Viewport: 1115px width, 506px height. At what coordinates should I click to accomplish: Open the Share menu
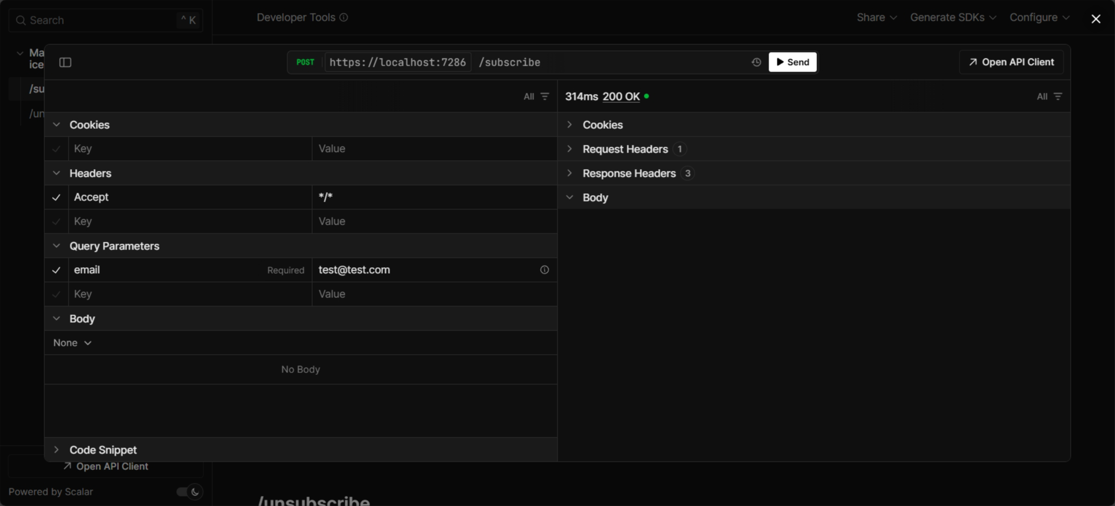click(877, 18)
